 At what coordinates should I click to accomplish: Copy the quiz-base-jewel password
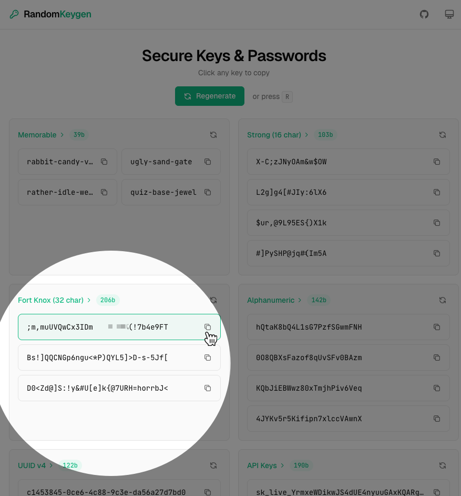pyautogui.click(x=208, y=192)
